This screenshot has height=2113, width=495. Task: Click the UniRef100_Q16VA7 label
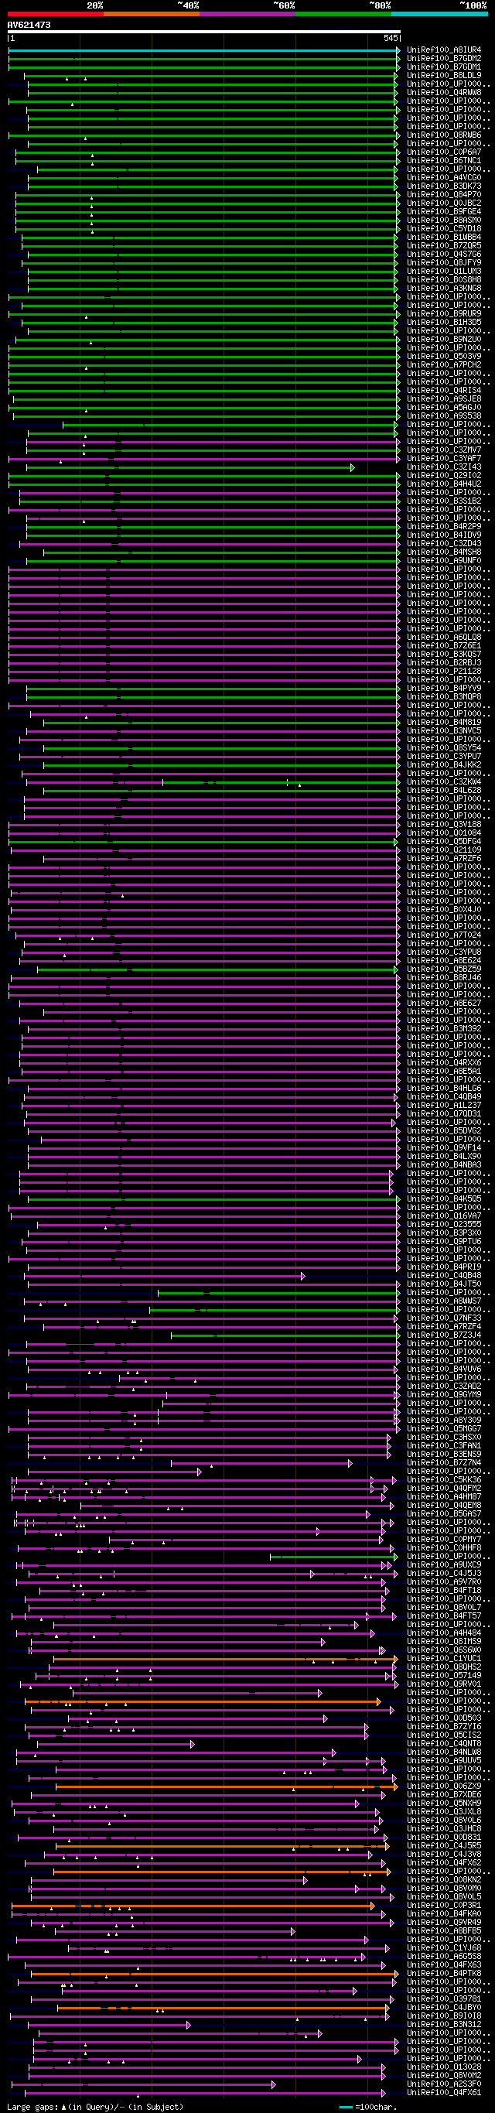point(444,1217)
